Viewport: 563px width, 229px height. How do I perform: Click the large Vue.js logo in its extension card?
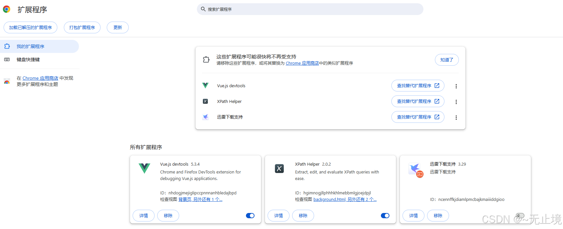tap(144, 168)
